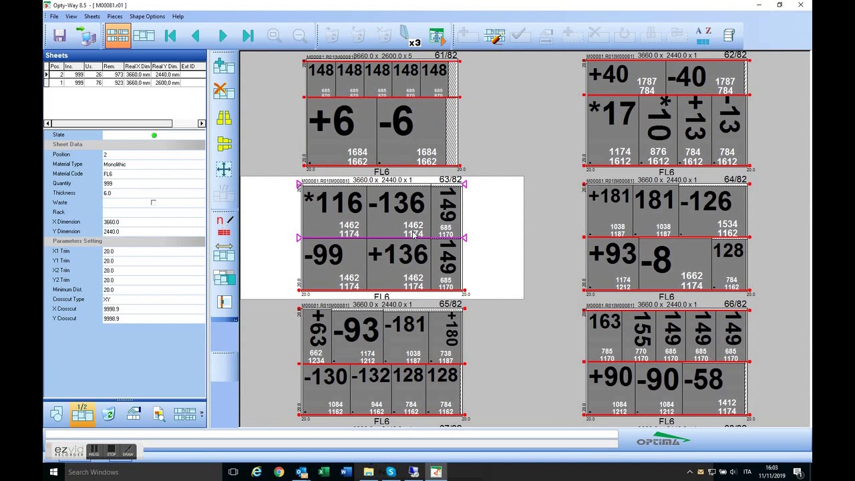
Task: Open Word from the taskbar
Action: (x=346, y=472)
